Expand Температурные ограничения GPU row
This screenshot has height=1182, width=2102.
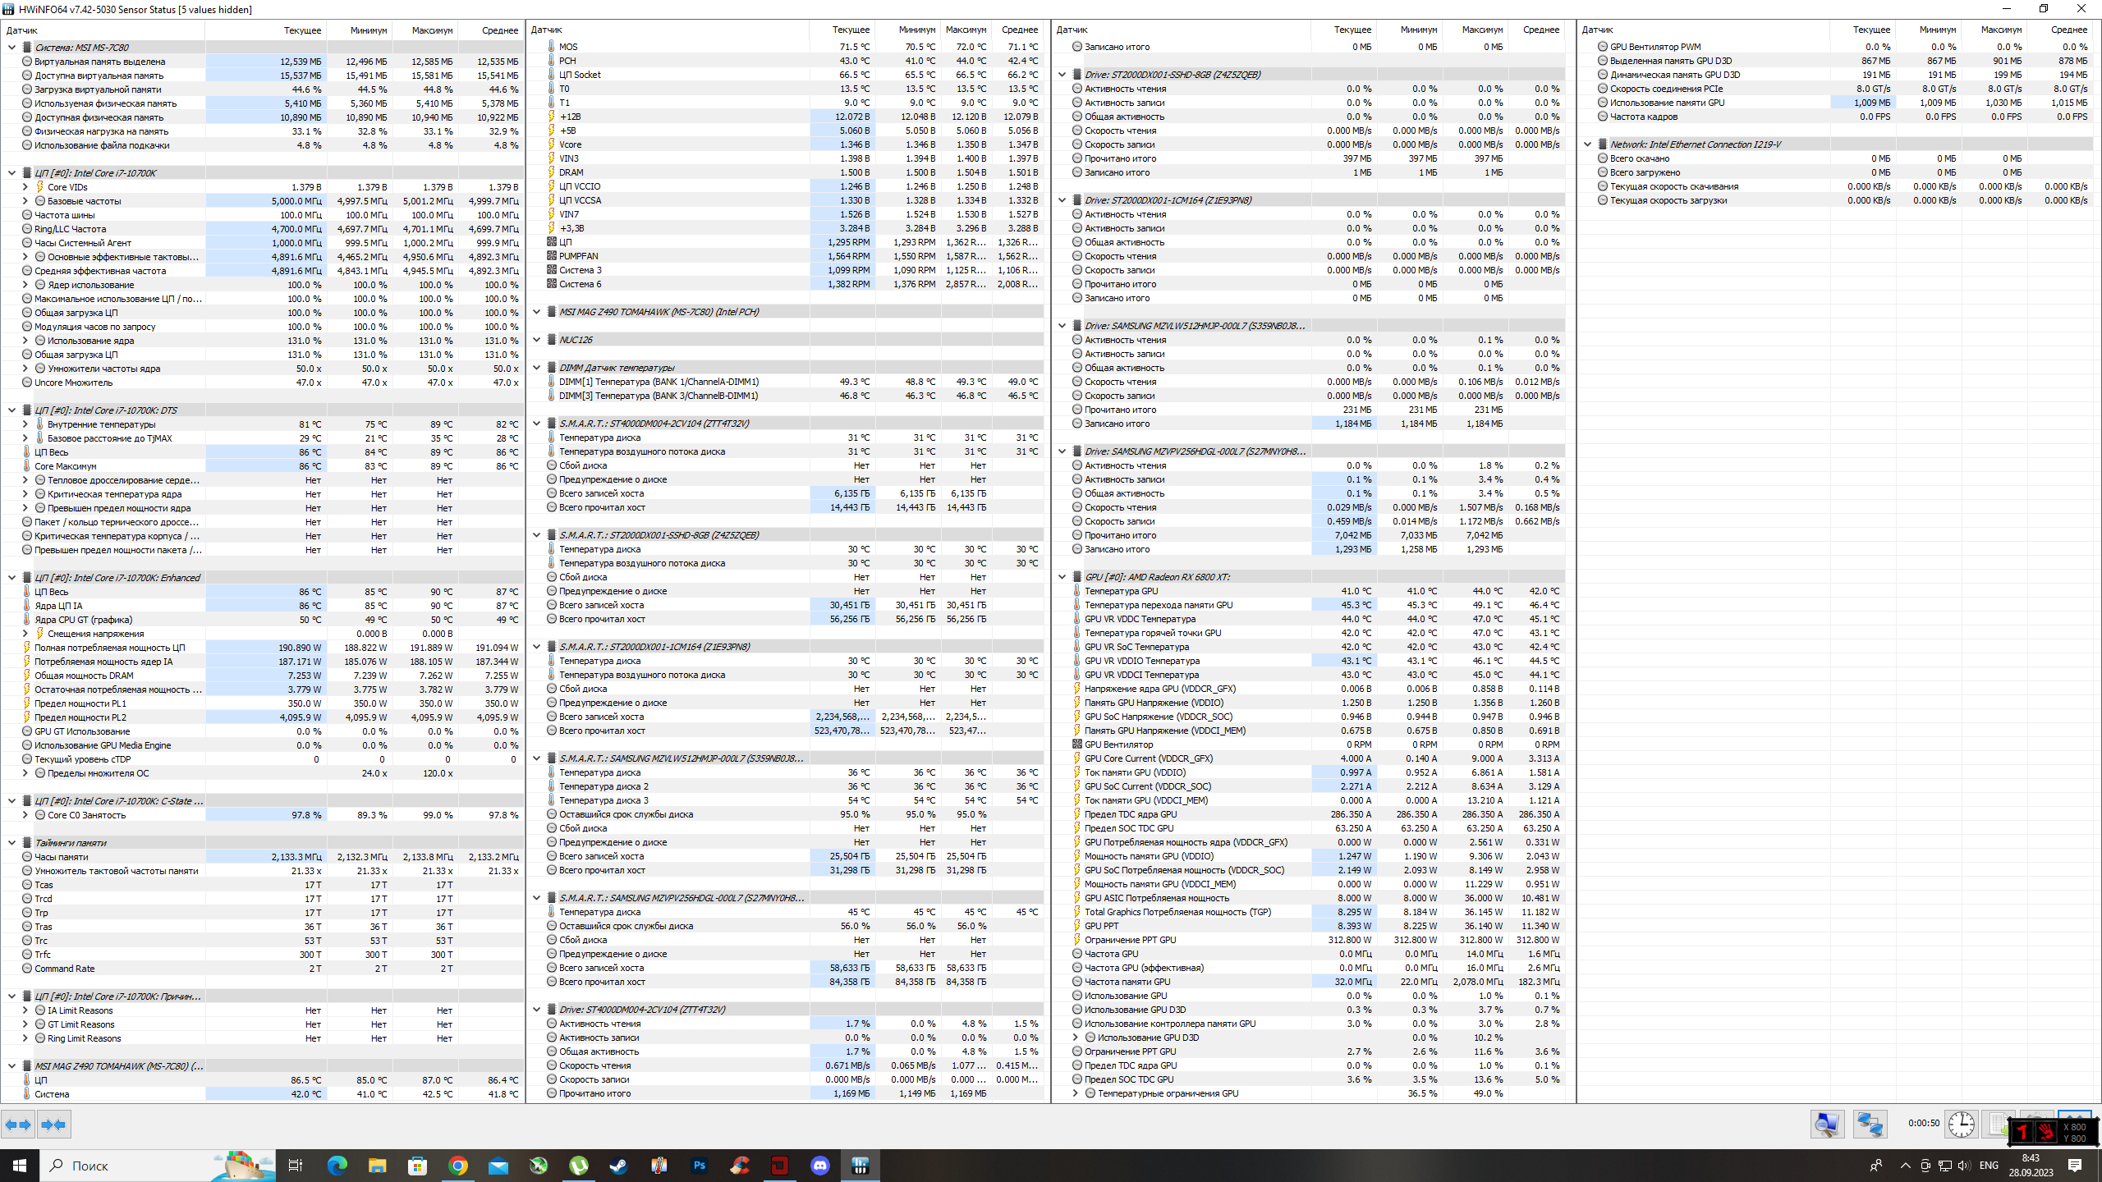(x=1076, y=1093)
